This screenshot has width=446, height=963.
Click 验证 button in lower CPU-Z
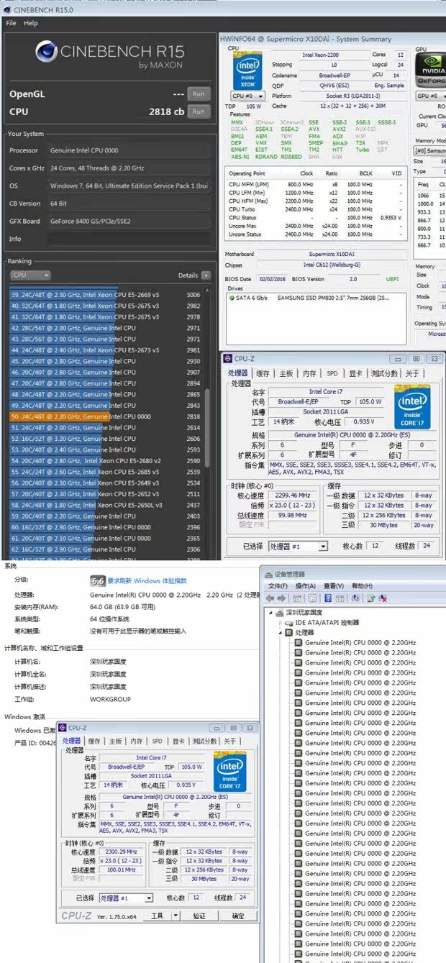[x=199, y=916]
